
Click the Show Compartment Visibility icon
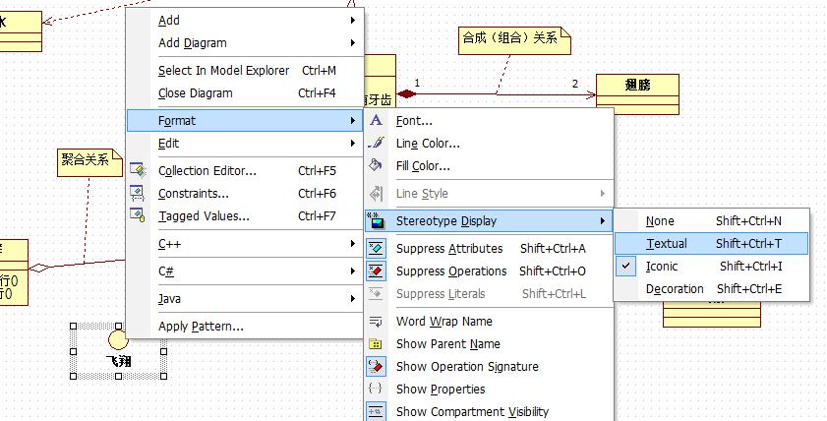point(376,411)
